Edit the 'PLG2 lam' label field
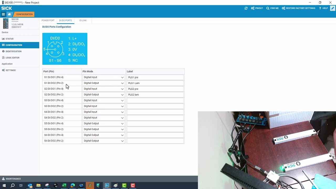Screen dimensions: 336x189 [x=155, y=94]
